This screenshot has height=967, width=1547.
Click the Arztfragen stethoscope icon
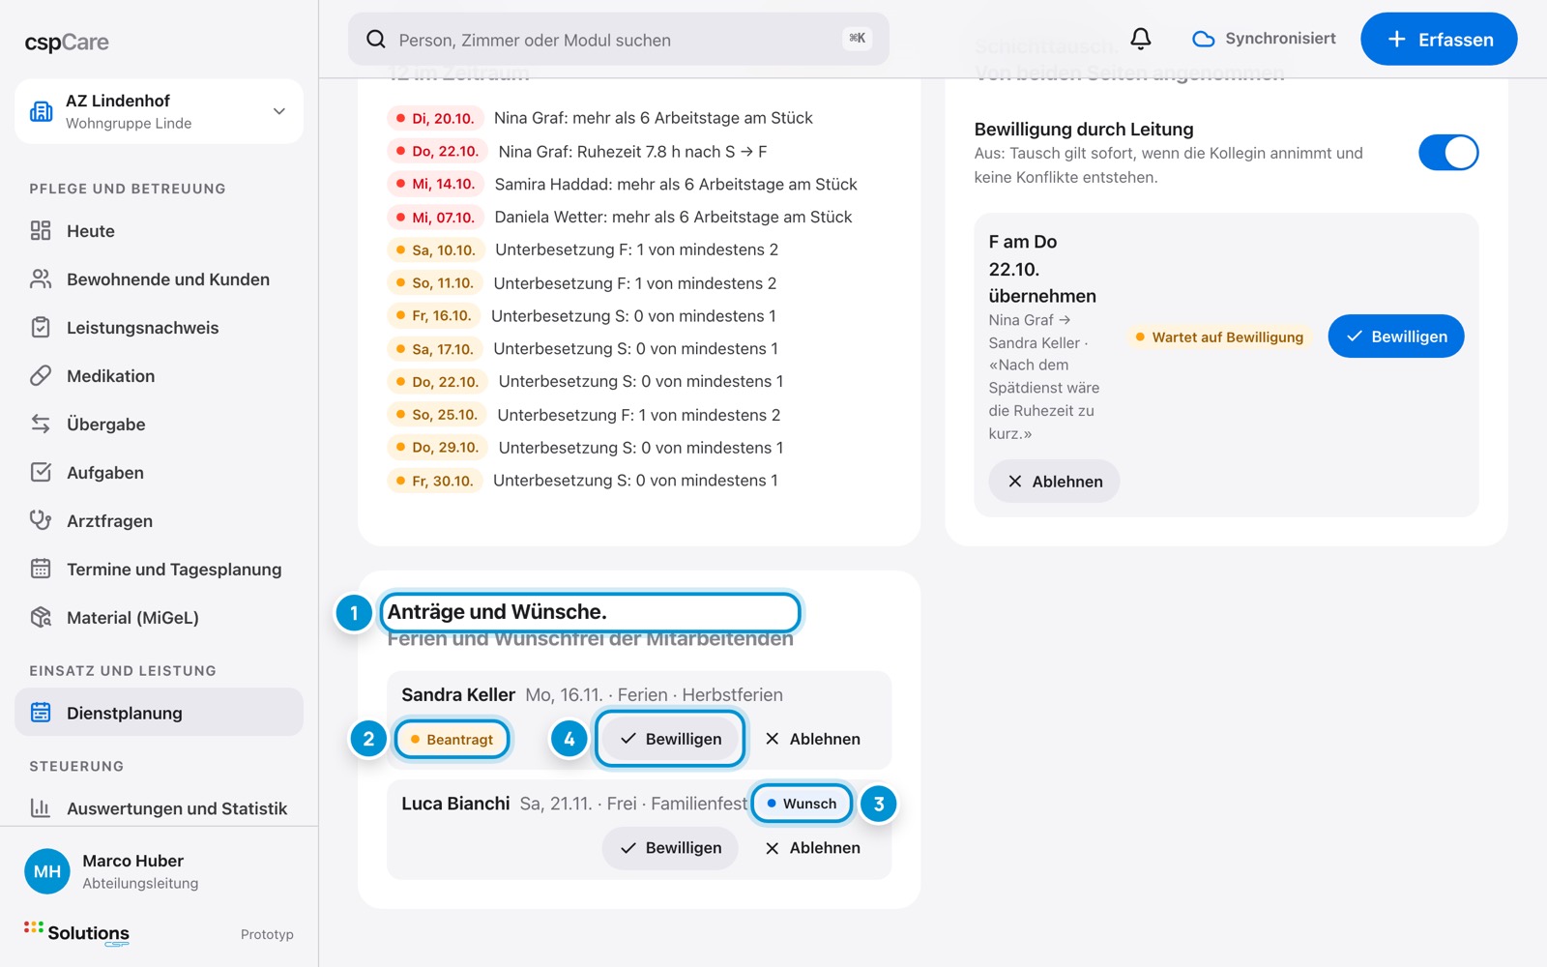[x=41, y=520]
